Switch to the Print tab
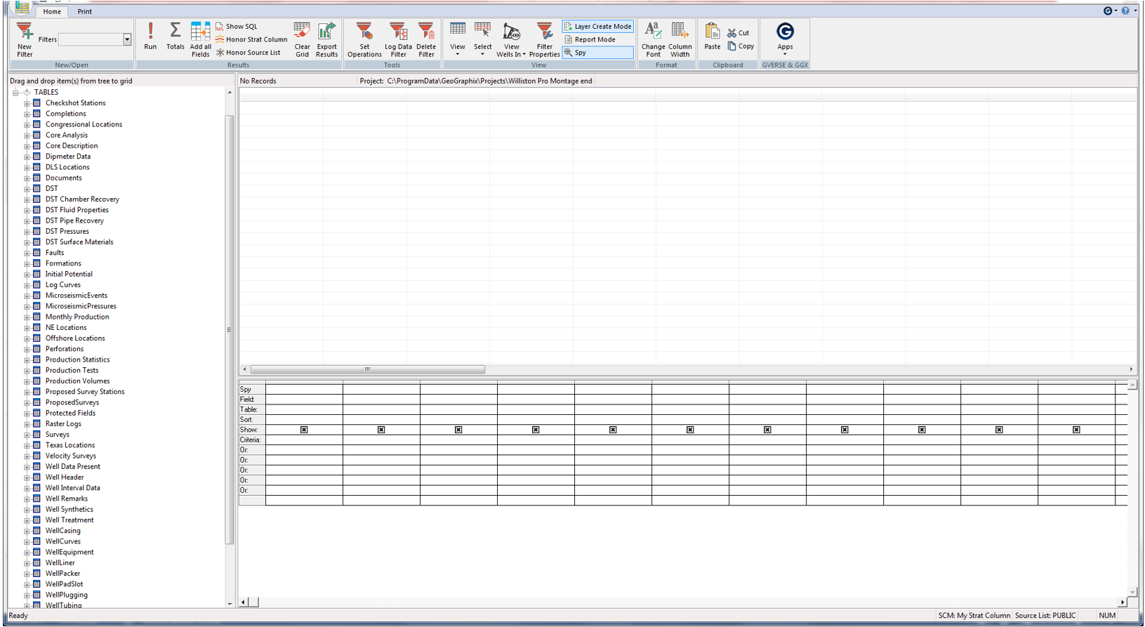 pos(85,11)
